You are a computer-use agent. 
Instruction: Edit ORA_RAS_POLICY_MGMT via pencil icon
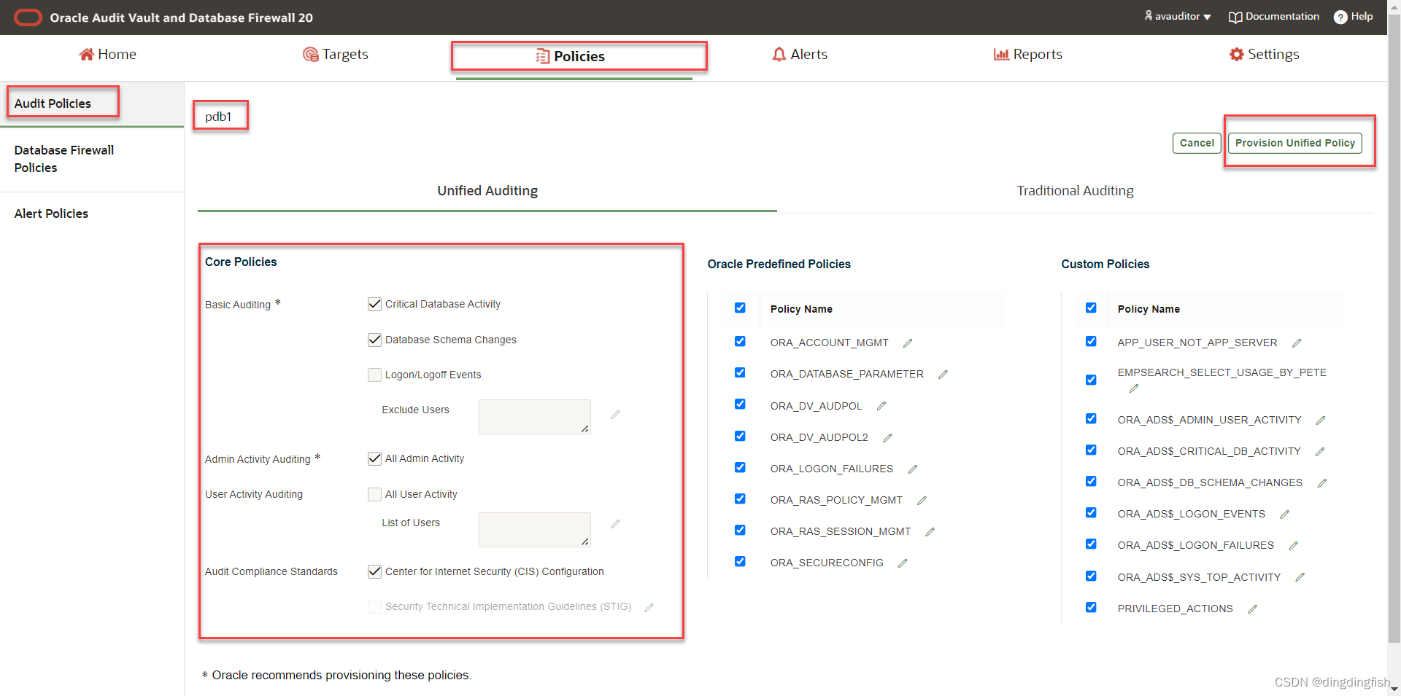(922, 501)
